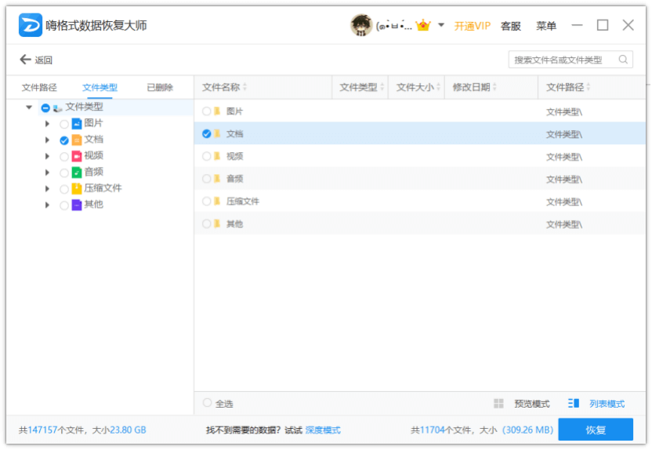
Task: Expand the 图片 tree node
Action: pos(48,124)
